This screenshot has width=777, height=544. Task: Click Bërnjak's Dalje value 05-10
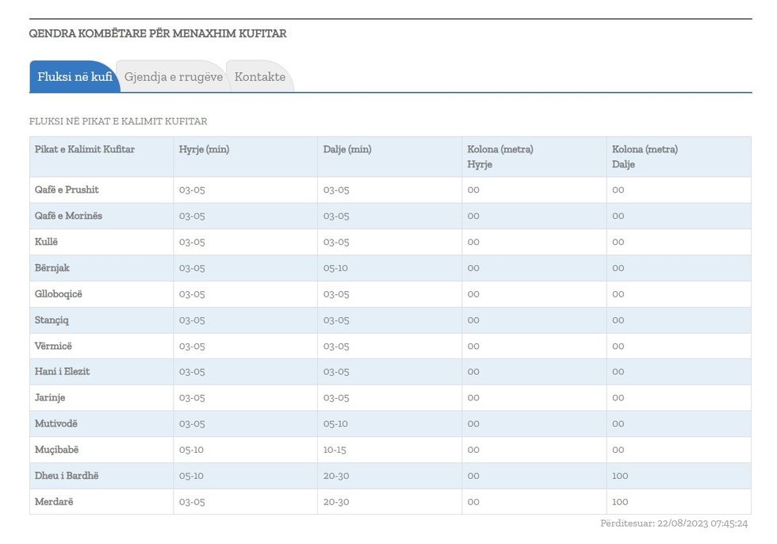(x=335, y=268)
